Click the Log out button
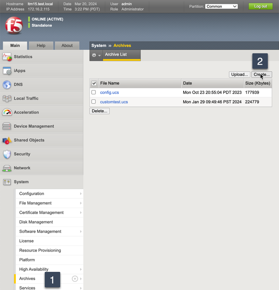Screen dimensions: 279x290 [x=260, y=6]
